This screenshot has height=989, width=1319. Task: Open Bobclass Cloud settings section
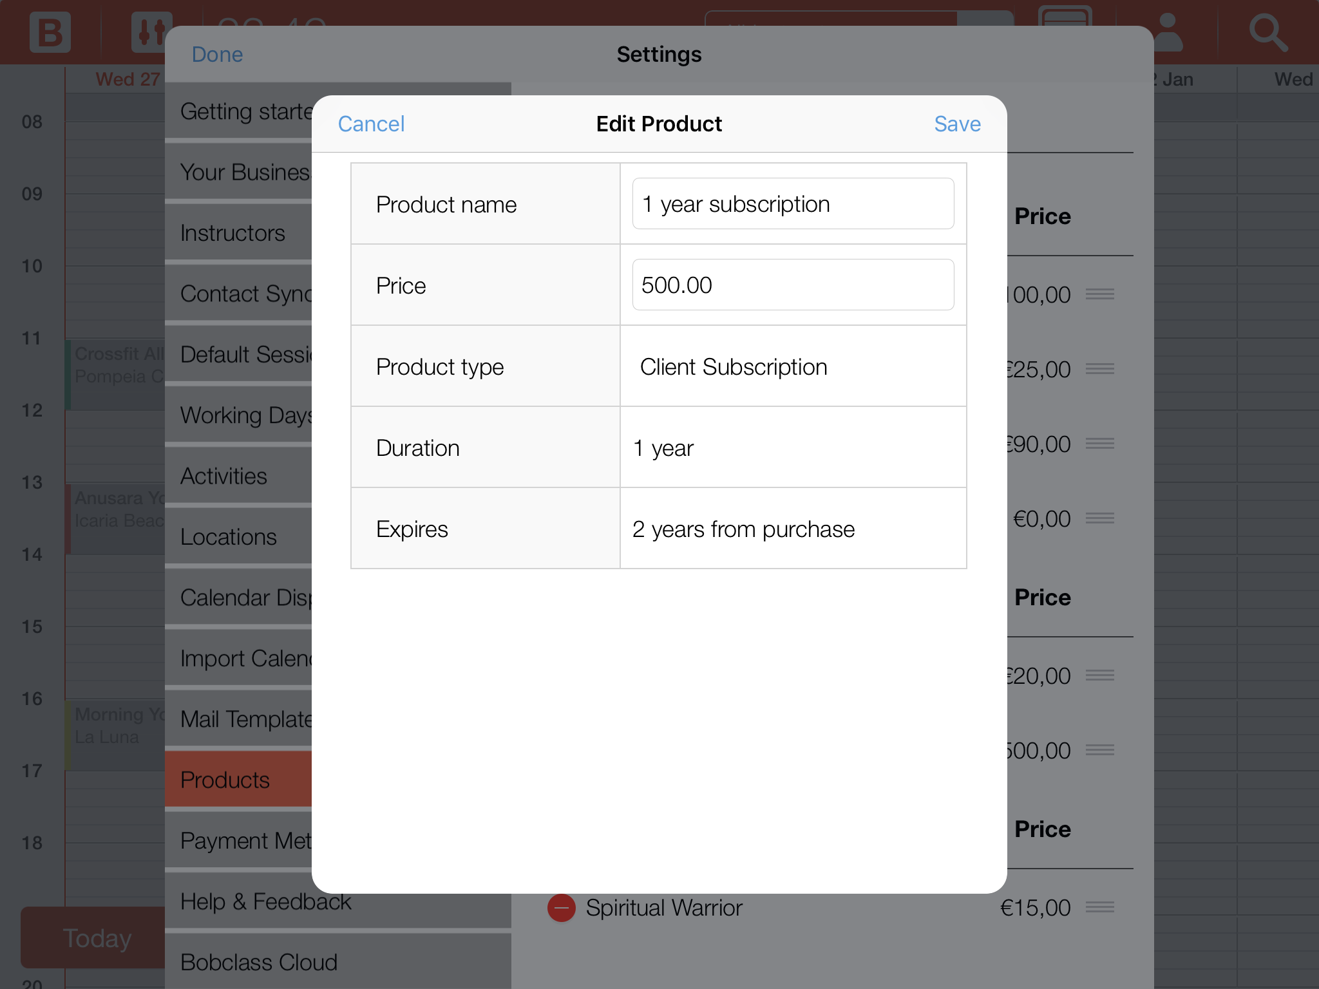259,962
